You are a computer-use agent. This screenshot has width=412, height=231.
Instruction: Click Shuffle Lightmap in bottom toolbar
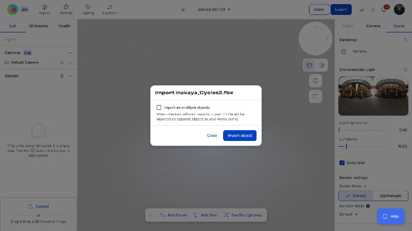[x=243, y=215]
